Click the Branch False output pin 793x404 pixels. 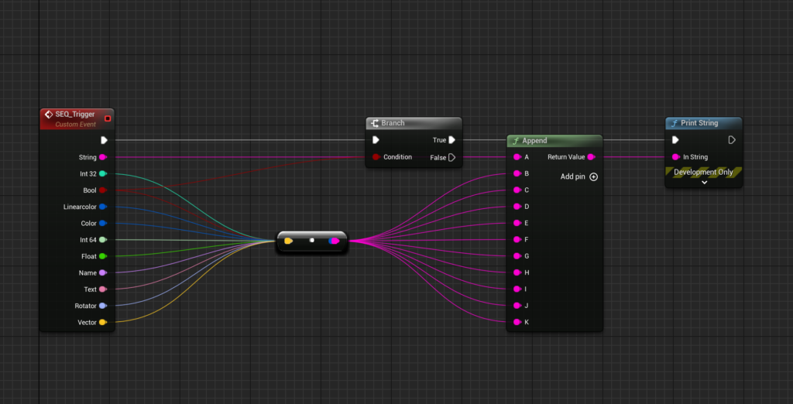(x=451, y=157)
